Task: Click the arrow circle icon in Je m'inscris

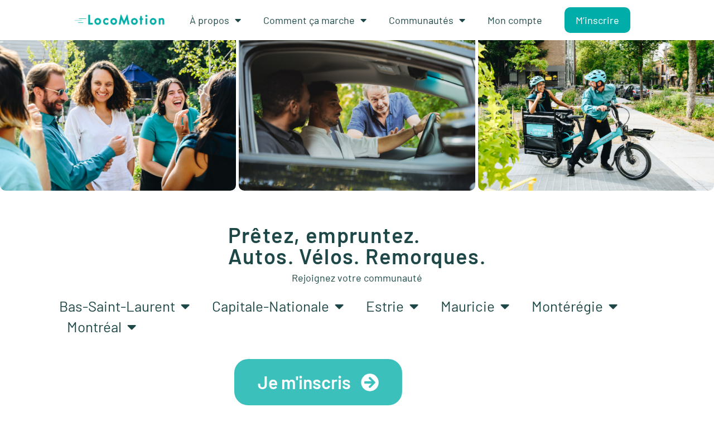Action: 370,382
